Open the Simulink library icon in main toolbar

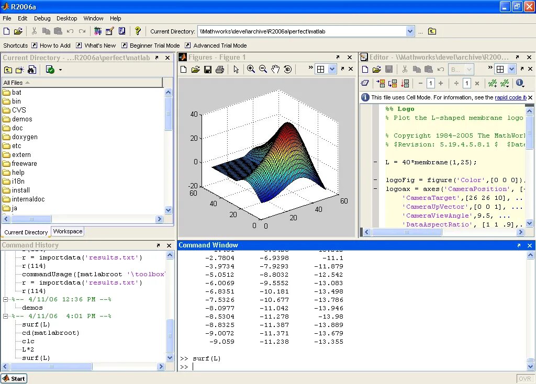pos(97,31)
